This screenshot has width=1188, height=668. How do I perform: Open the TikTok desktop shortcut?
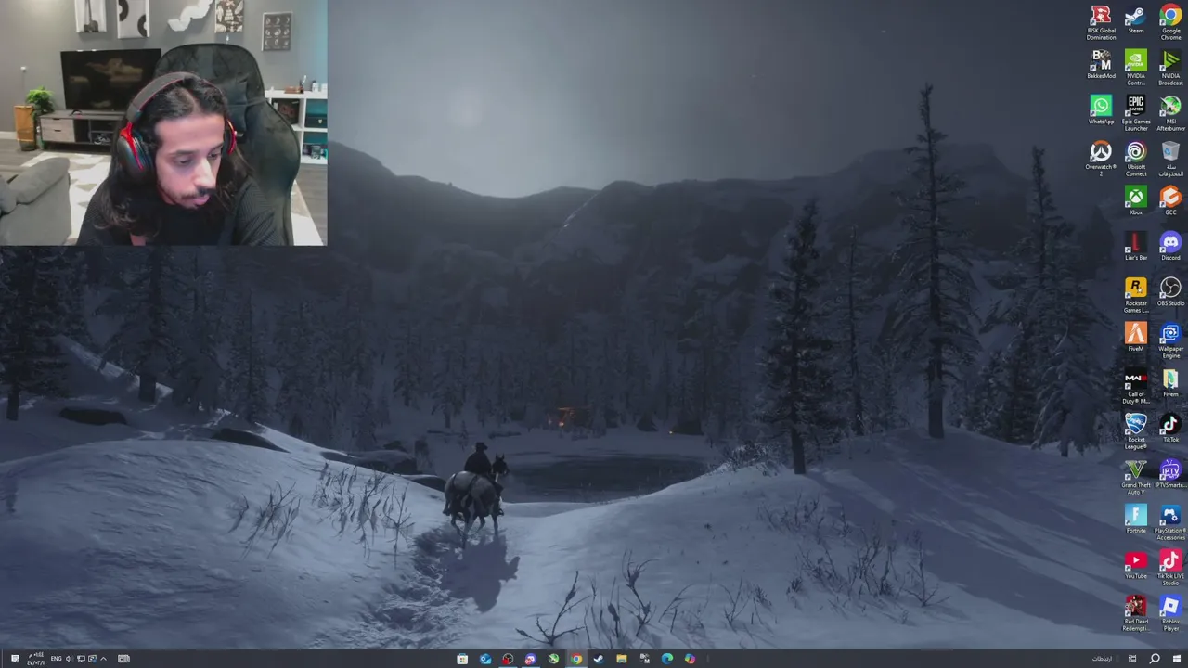[x=1170, y=426]
